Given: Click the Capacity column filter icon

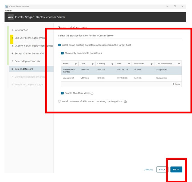Looking at the screenshot, I should pyautogui.click(x=112, y=64).
